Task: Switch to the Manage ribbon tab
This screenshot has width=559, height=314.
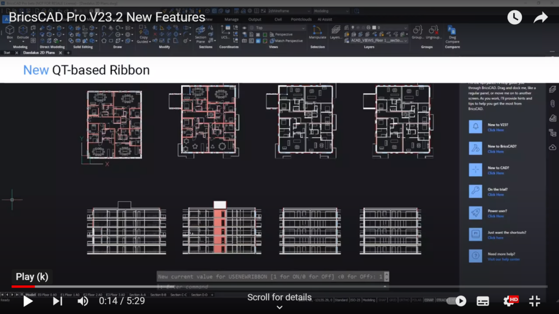Action: pyautogui.click(x=231, y=20)
